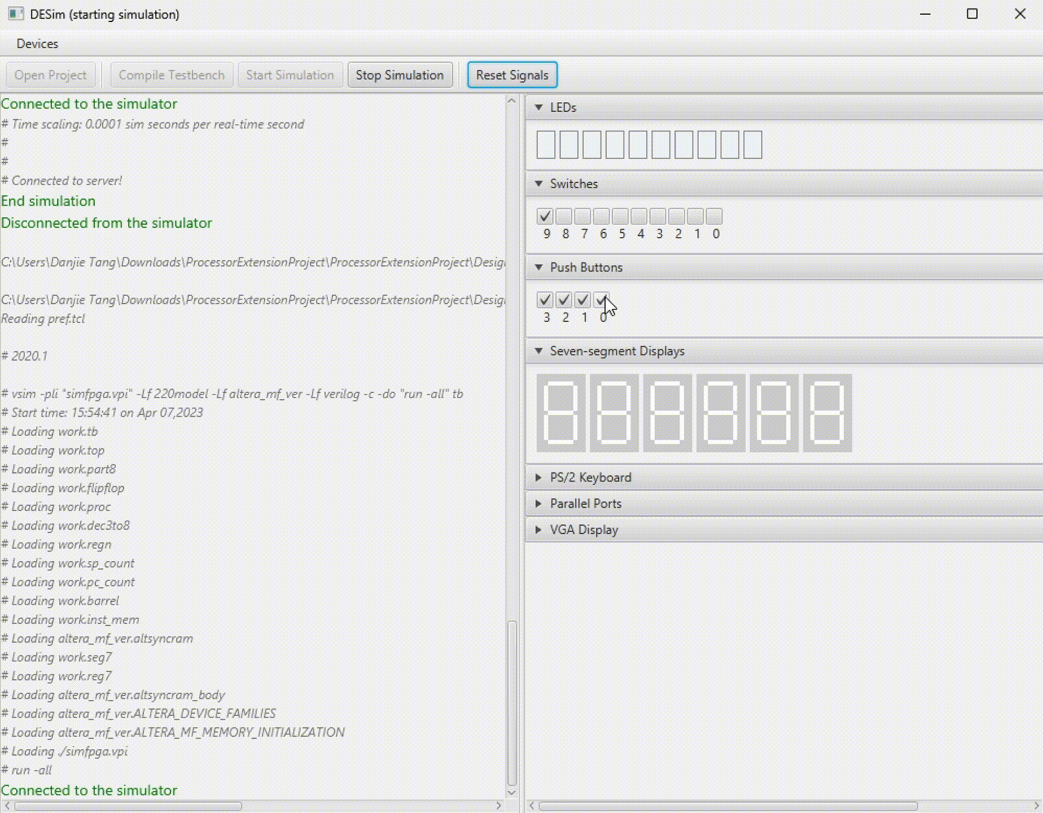Image resolution: width=1043 pixels, height=813 pixels.
Task: Click the '# Connected to server!' line
Action: [x=62, y=181]
